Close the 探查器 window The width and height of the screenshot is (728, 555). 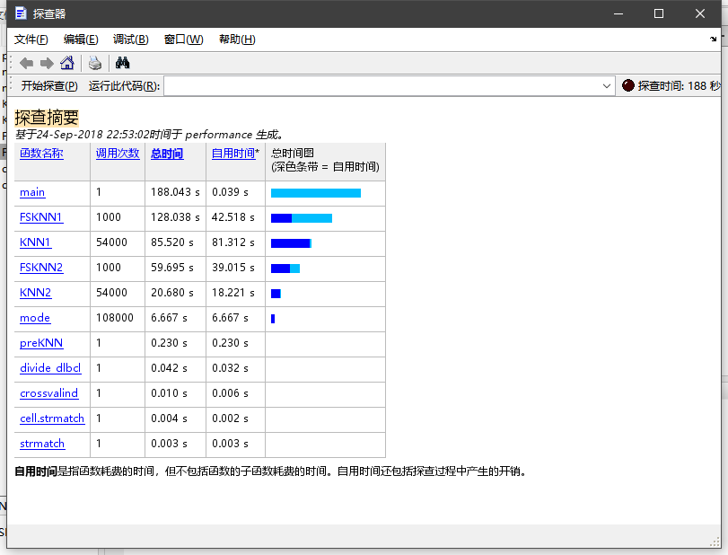(x=700, y=14)
